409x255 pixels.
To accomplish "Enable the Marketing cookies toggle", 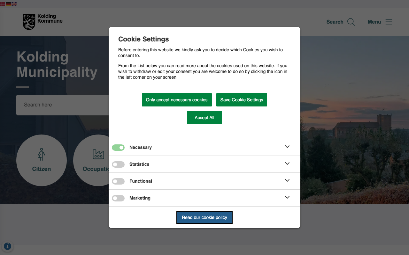I will (118, 198).
